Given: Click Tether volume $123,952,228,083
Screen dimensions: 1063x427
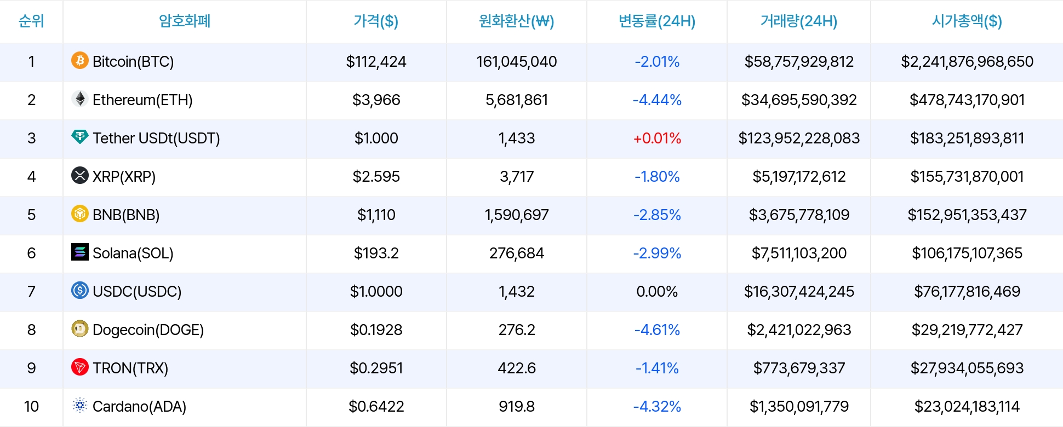Looking at the screenshot, I should 799,139.
